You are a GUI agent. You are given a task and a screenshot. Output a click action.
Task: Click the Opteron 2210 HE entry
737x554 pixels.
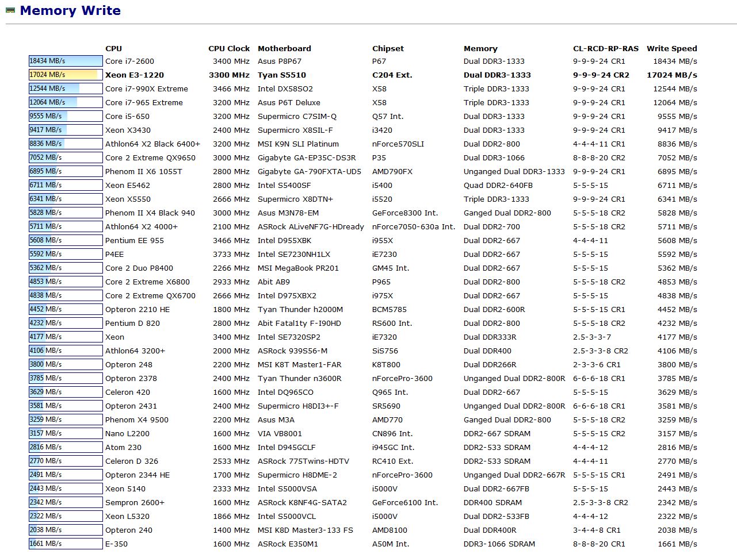pos(138,309)
